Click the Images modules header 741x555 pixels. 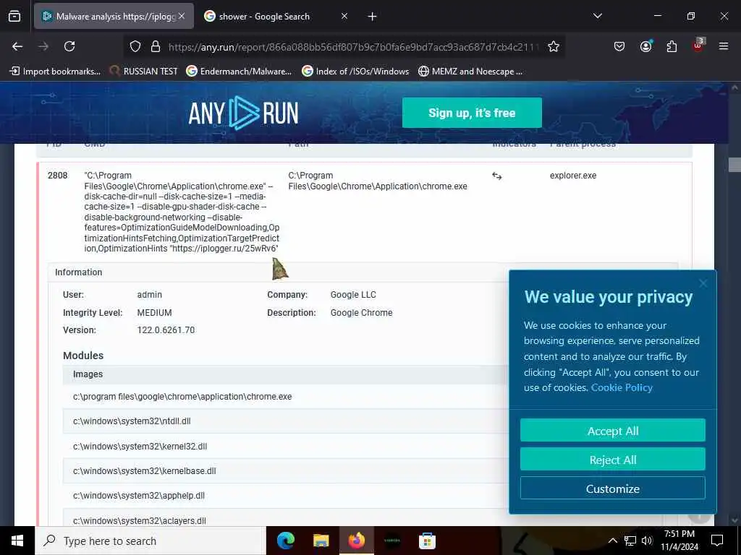(88, 374)
